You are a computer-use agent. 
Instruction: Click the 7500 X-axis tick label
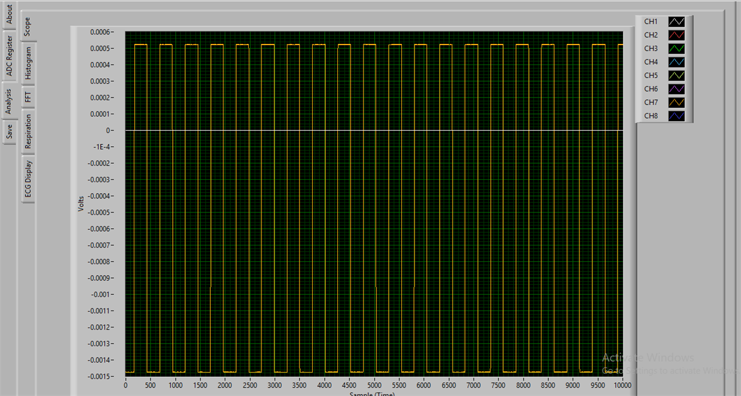pyautogui.click(x=498, y=385)
